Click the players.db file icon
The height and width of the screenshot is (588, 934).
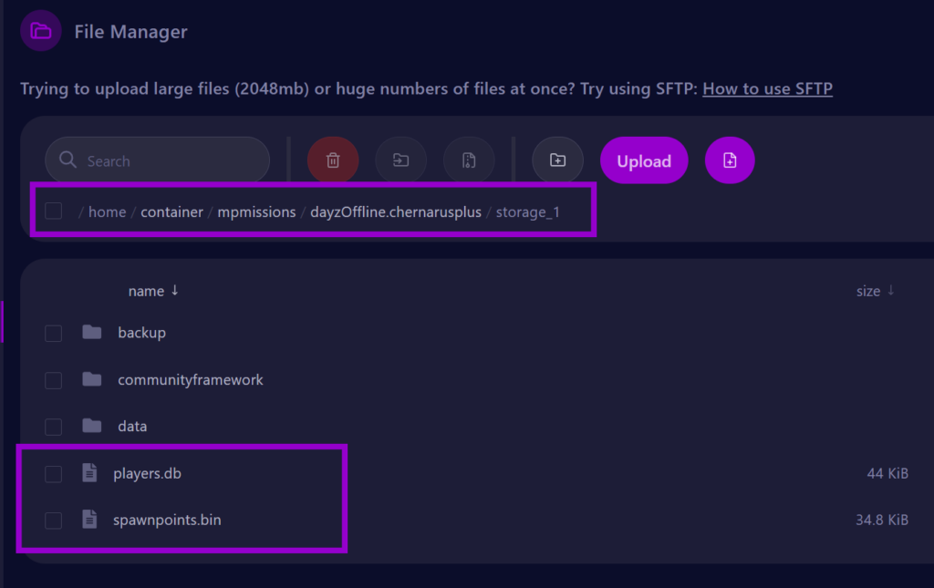click(x=89, y=473)
